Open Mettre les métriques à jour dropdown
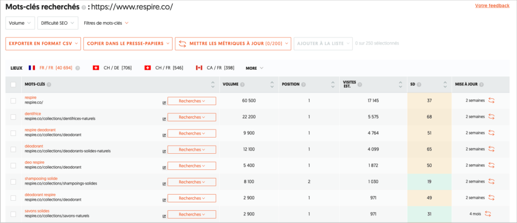517x223 pixels. pyautogui.click(x=233, y=43)
